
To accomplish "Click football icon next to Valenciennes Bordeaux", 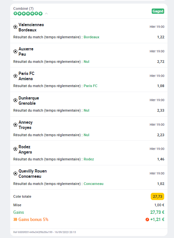I will 15,27.
